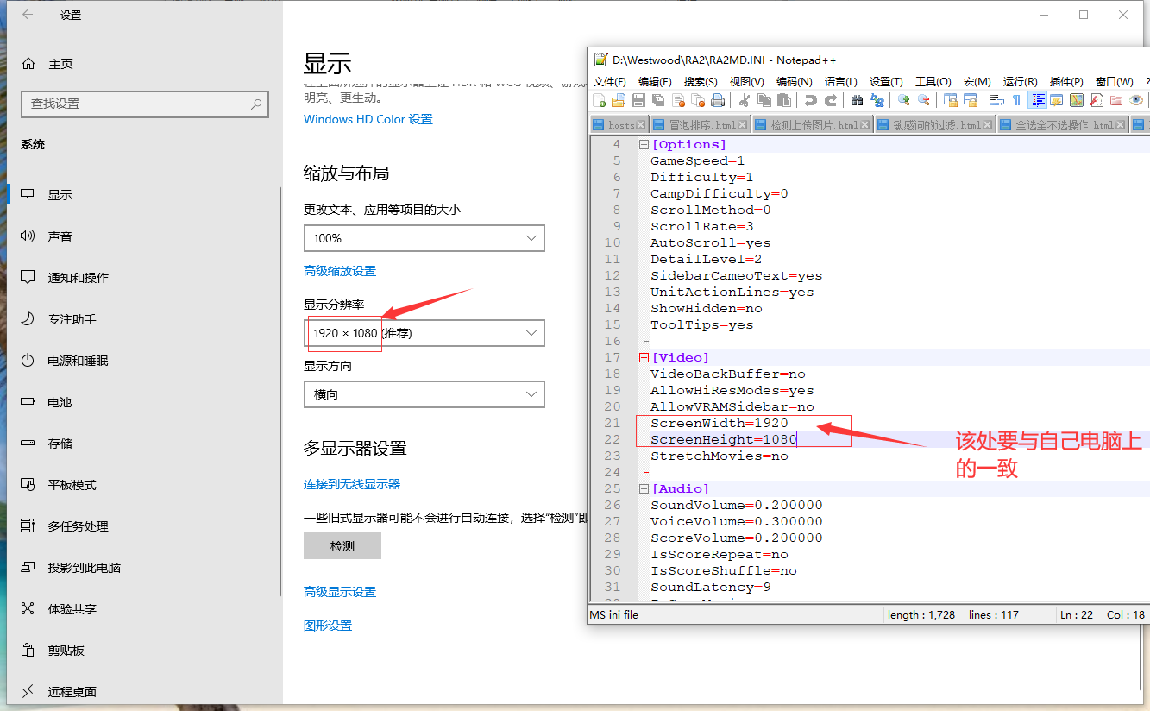Print the document from Notepad++ toolbar
1150x711 pixels.
718,100
